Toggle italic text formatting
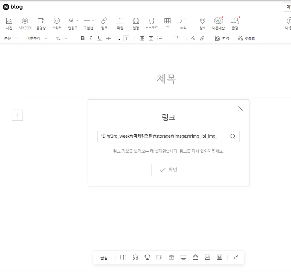 tap(91, 39)
